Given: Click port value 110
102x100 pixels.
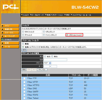Looking at the screenshot, I should pyautogui.click(x=86, y=95).
